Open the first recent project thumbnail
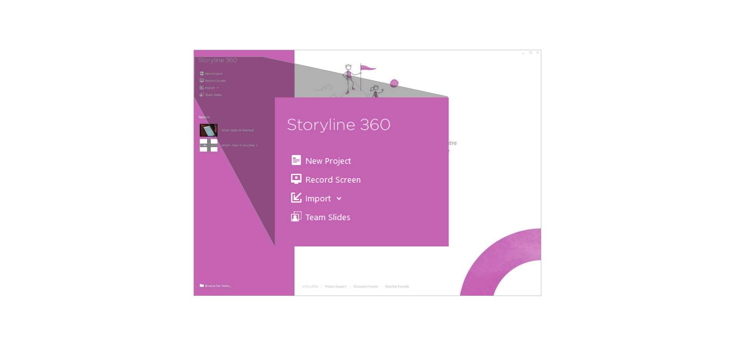735x347 pixels. click(209, 130)
